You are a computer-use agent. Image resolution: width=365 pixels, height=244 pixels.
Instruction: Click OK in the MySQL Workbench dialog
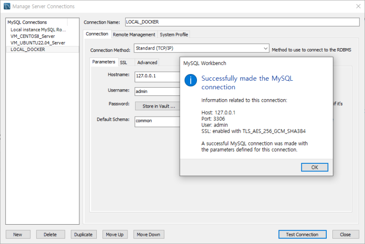(x=314, y=167)
